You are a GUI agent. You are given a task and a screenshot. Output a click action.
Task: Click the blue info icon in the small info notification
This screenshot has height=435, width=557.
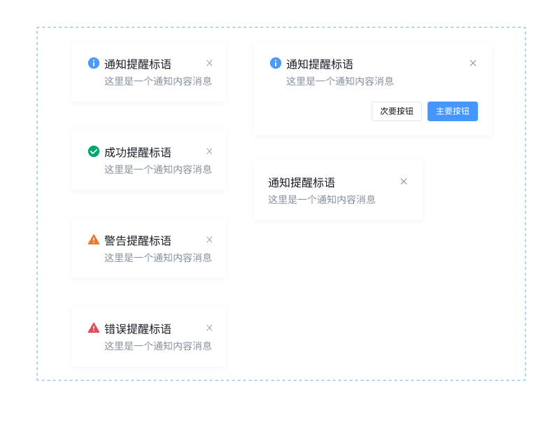(x=94, y=63)
